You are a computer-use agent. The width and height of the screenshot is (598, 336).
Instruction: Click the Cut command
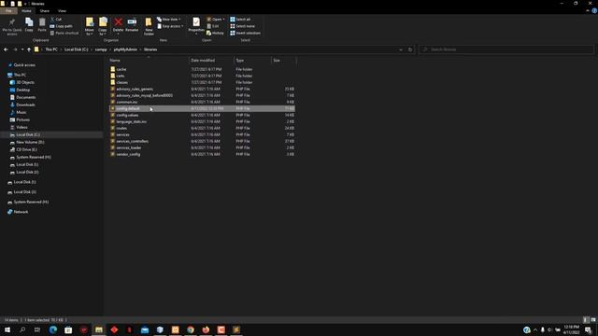tap(56, 19)
